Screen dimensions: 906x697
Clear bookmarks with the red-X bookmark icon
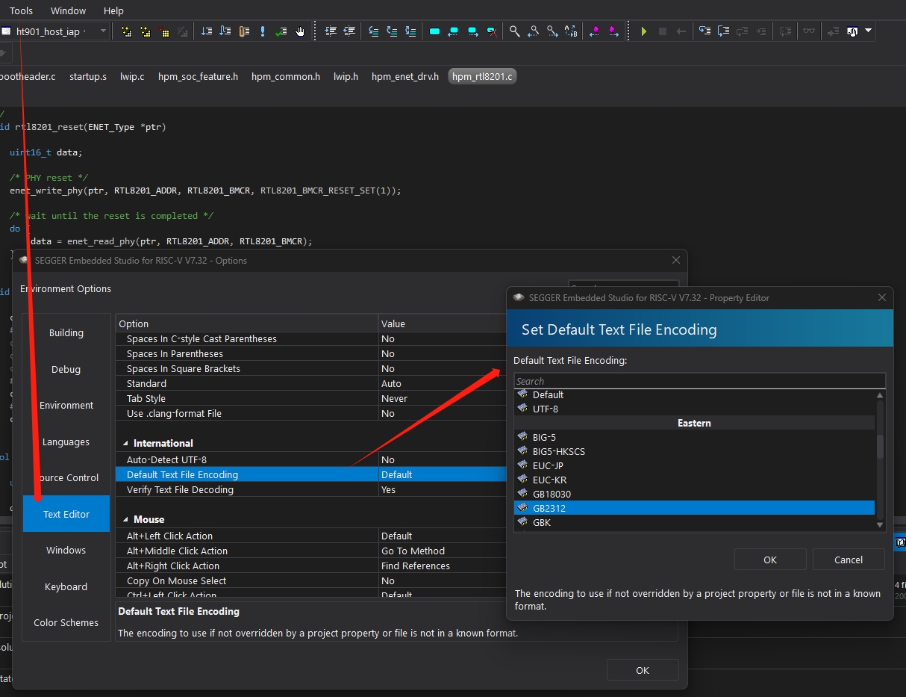pos(492,31)
